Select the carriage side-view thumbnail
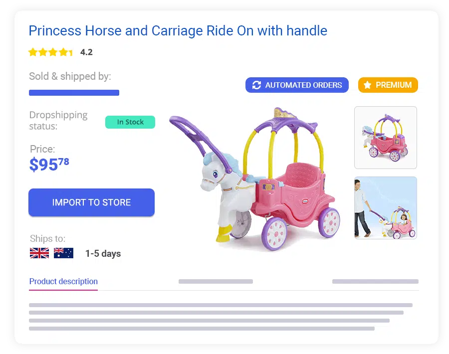 pos(386,138)
